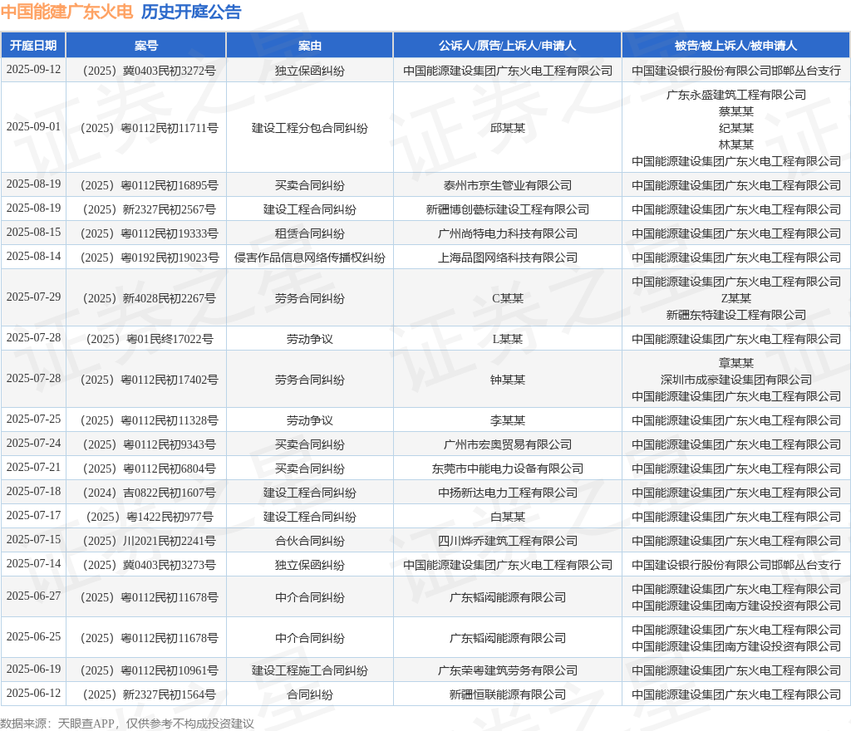
Task: Select the 案号 column header
Action: [x=146, y=46]
